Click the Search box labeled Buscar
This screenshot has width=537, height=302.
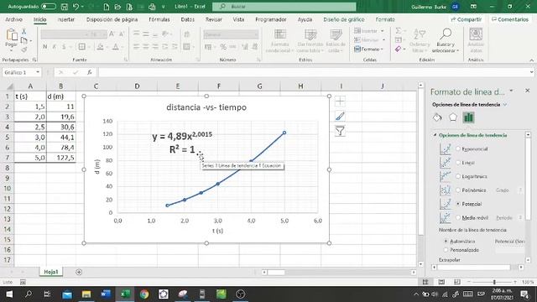coord(284,7)
